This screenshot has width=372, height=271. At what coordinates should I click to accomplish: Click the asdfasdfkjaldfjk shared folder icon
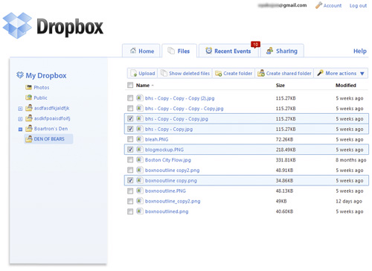point(29,108)
